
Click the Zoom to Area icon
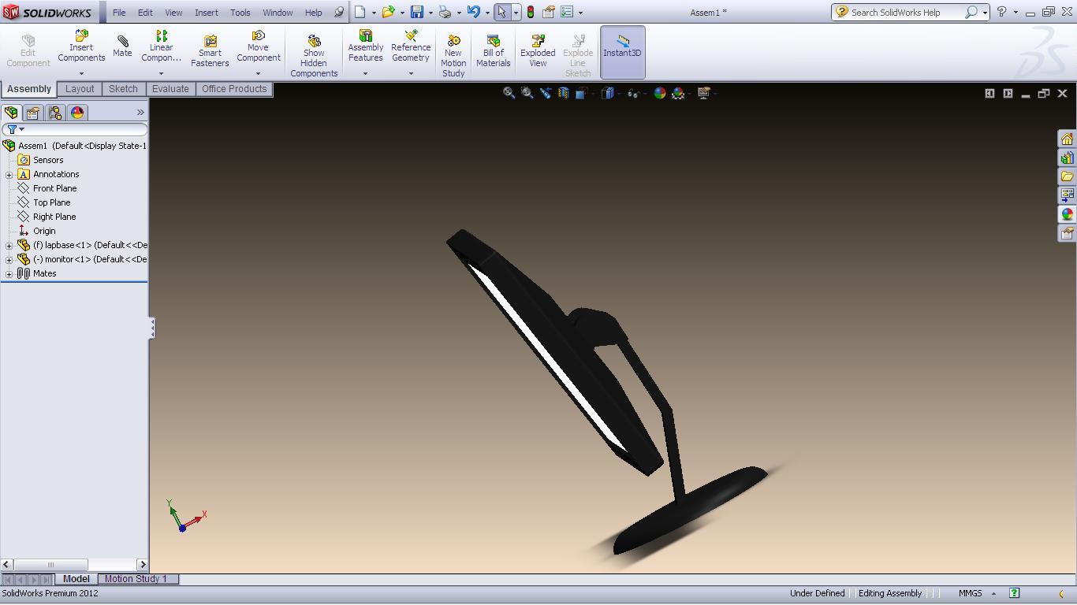tap(527, 93)
